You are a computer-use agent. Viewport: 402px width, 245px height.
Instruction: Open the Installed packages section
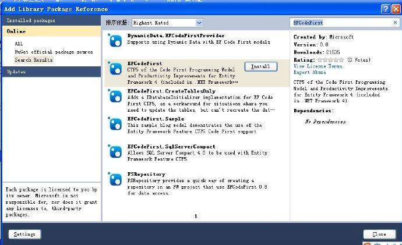pyautogui.click(x=51, y=20)
